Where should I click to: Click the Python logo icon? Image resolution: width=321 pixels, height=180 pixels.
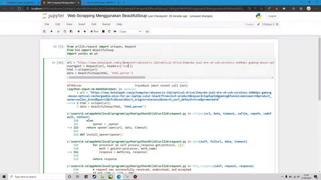(259, 16)
